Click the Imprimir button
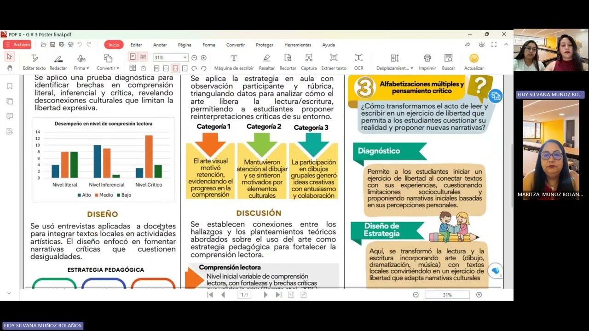Viewport: 589px width, 331px height. [427, 62]
